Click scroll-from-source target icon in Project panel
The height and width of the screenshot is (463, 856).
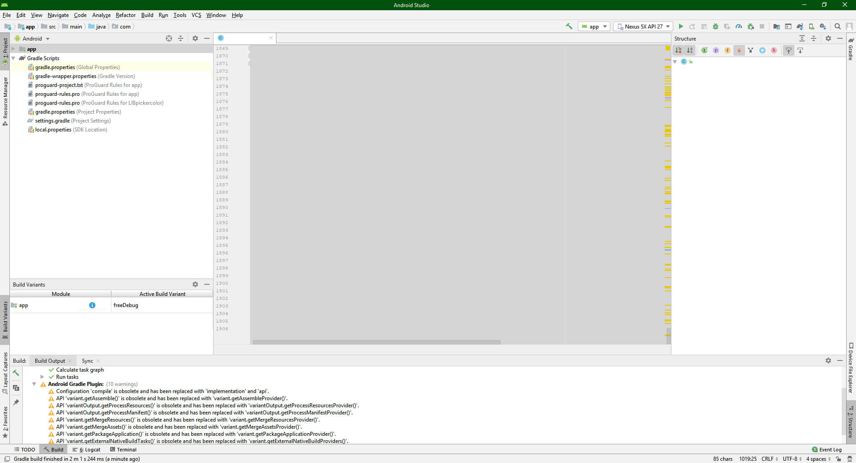tap(169, 38)
